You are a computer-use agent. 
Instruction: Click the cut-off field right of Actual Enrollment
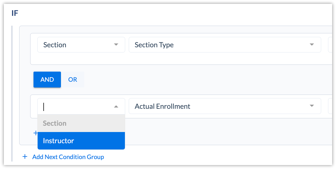click(330, 106)
